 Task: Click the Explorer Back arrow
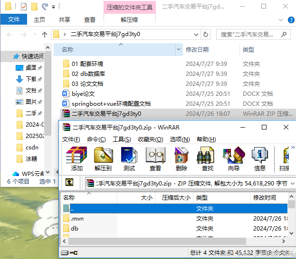10,35
